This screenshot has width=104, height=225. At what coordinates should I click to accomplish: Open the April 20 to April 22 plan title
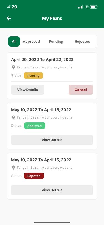[42, 60]
